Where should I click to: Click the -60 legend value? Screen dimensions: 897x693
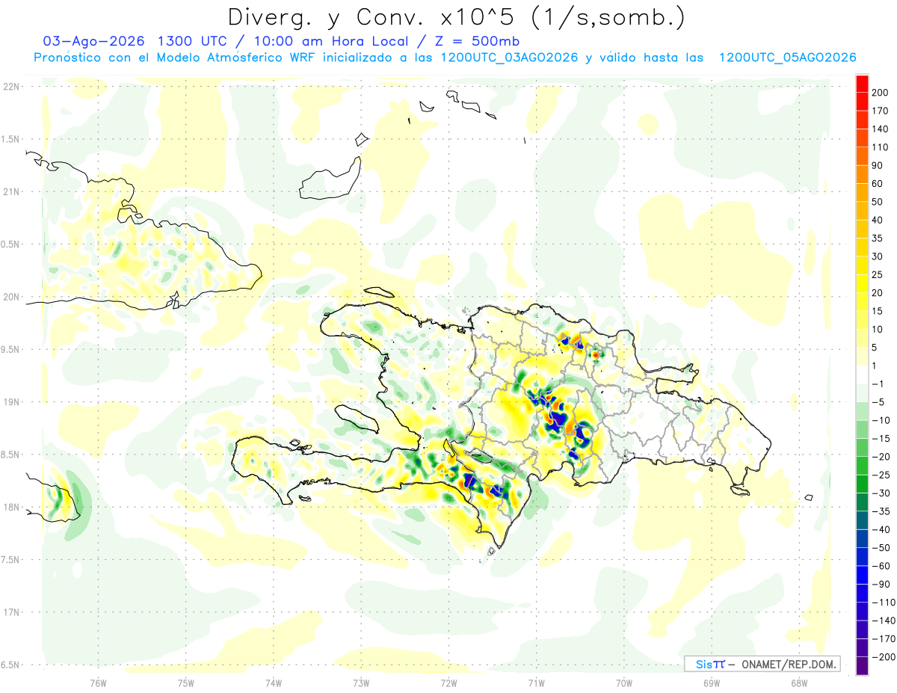click(882, 566)
